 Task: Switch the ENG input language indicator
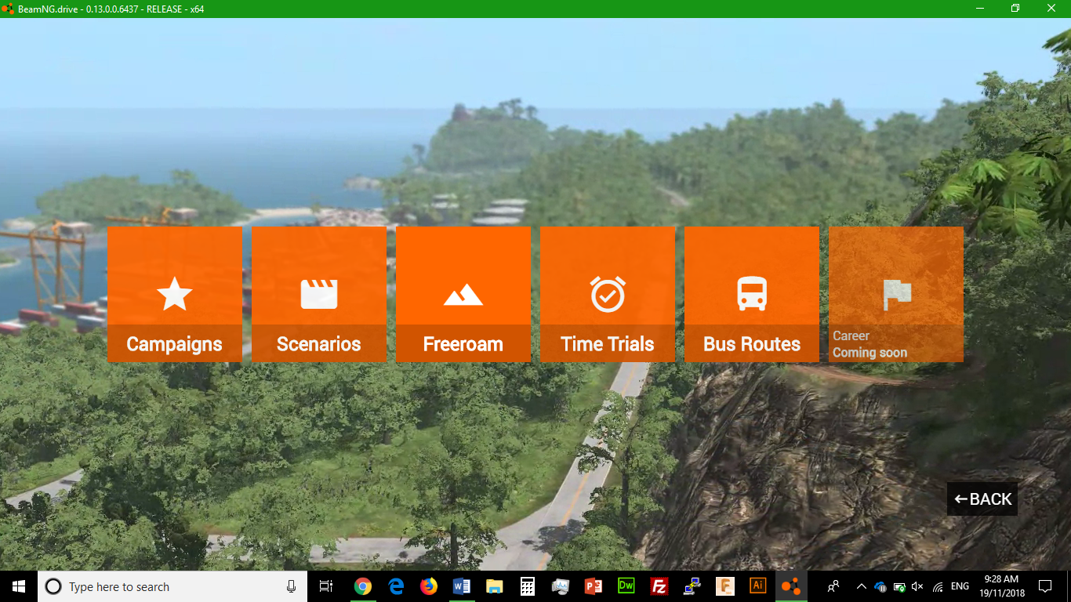960,586
